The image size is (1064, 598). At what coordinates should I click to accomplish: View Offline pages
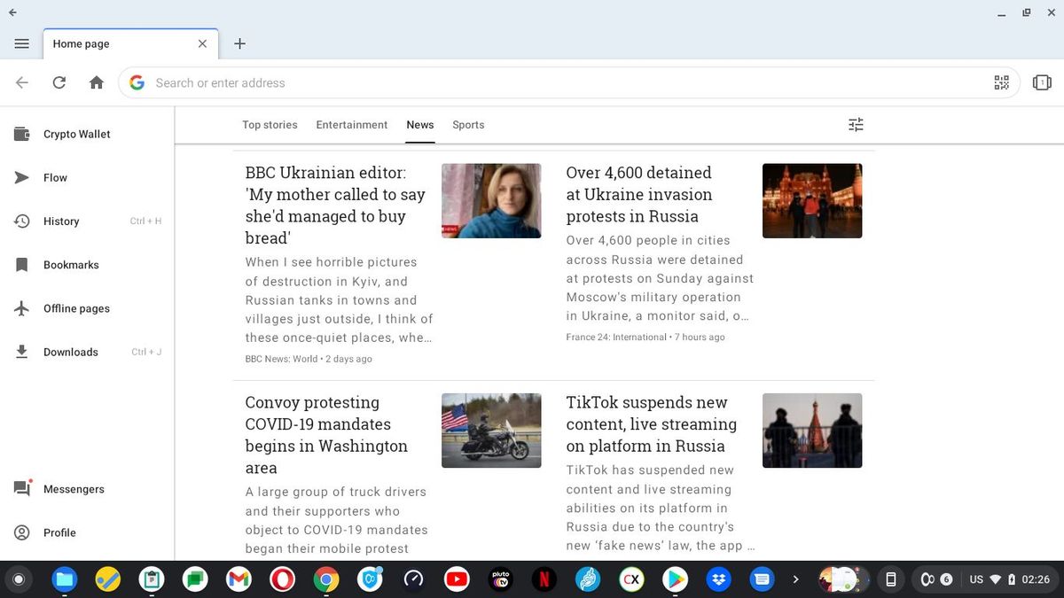pos(76,308)
